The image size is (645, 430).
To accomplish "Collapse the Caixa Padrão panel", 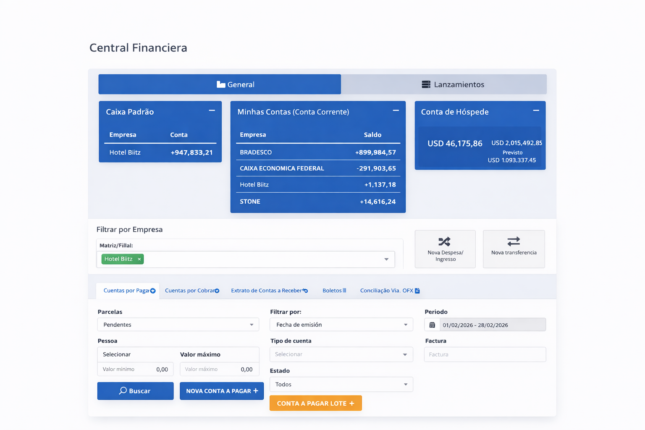I will click(212, 111).
